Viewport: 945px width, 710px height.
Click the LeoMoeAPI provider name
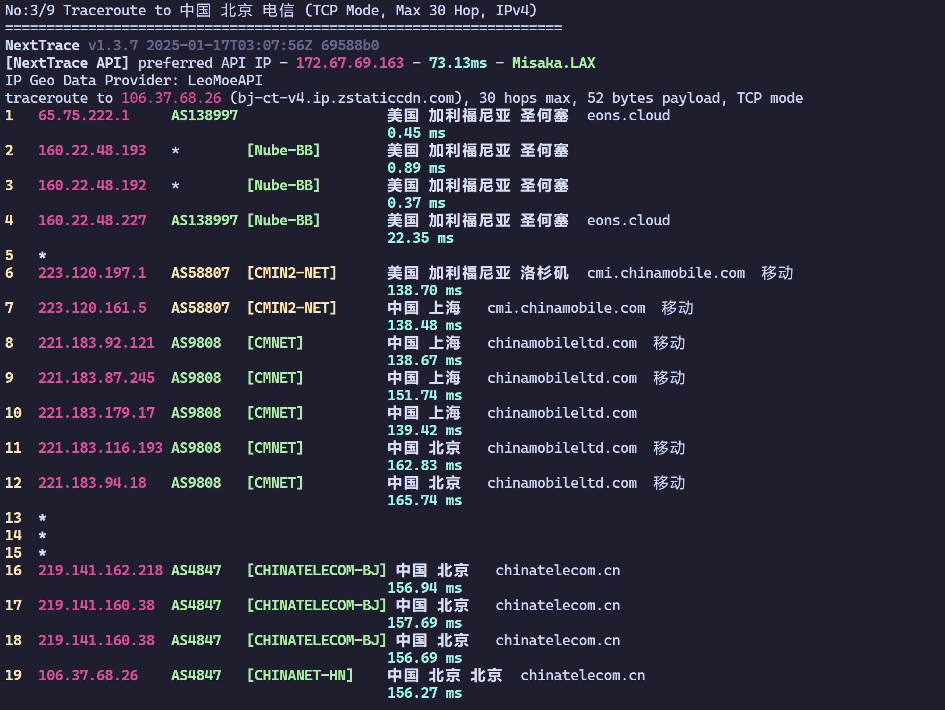[x=225, y=80]
